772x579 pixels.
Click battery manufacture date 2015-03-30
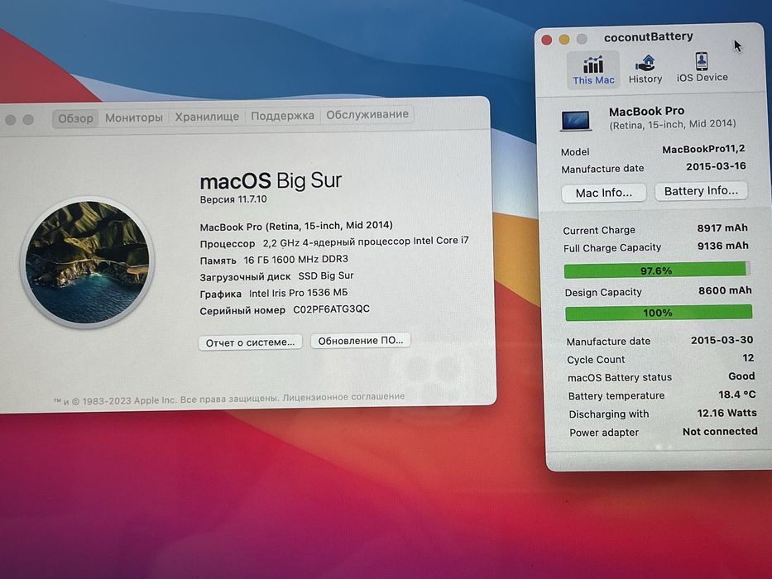pyautogui.click(x=722, y=340)
